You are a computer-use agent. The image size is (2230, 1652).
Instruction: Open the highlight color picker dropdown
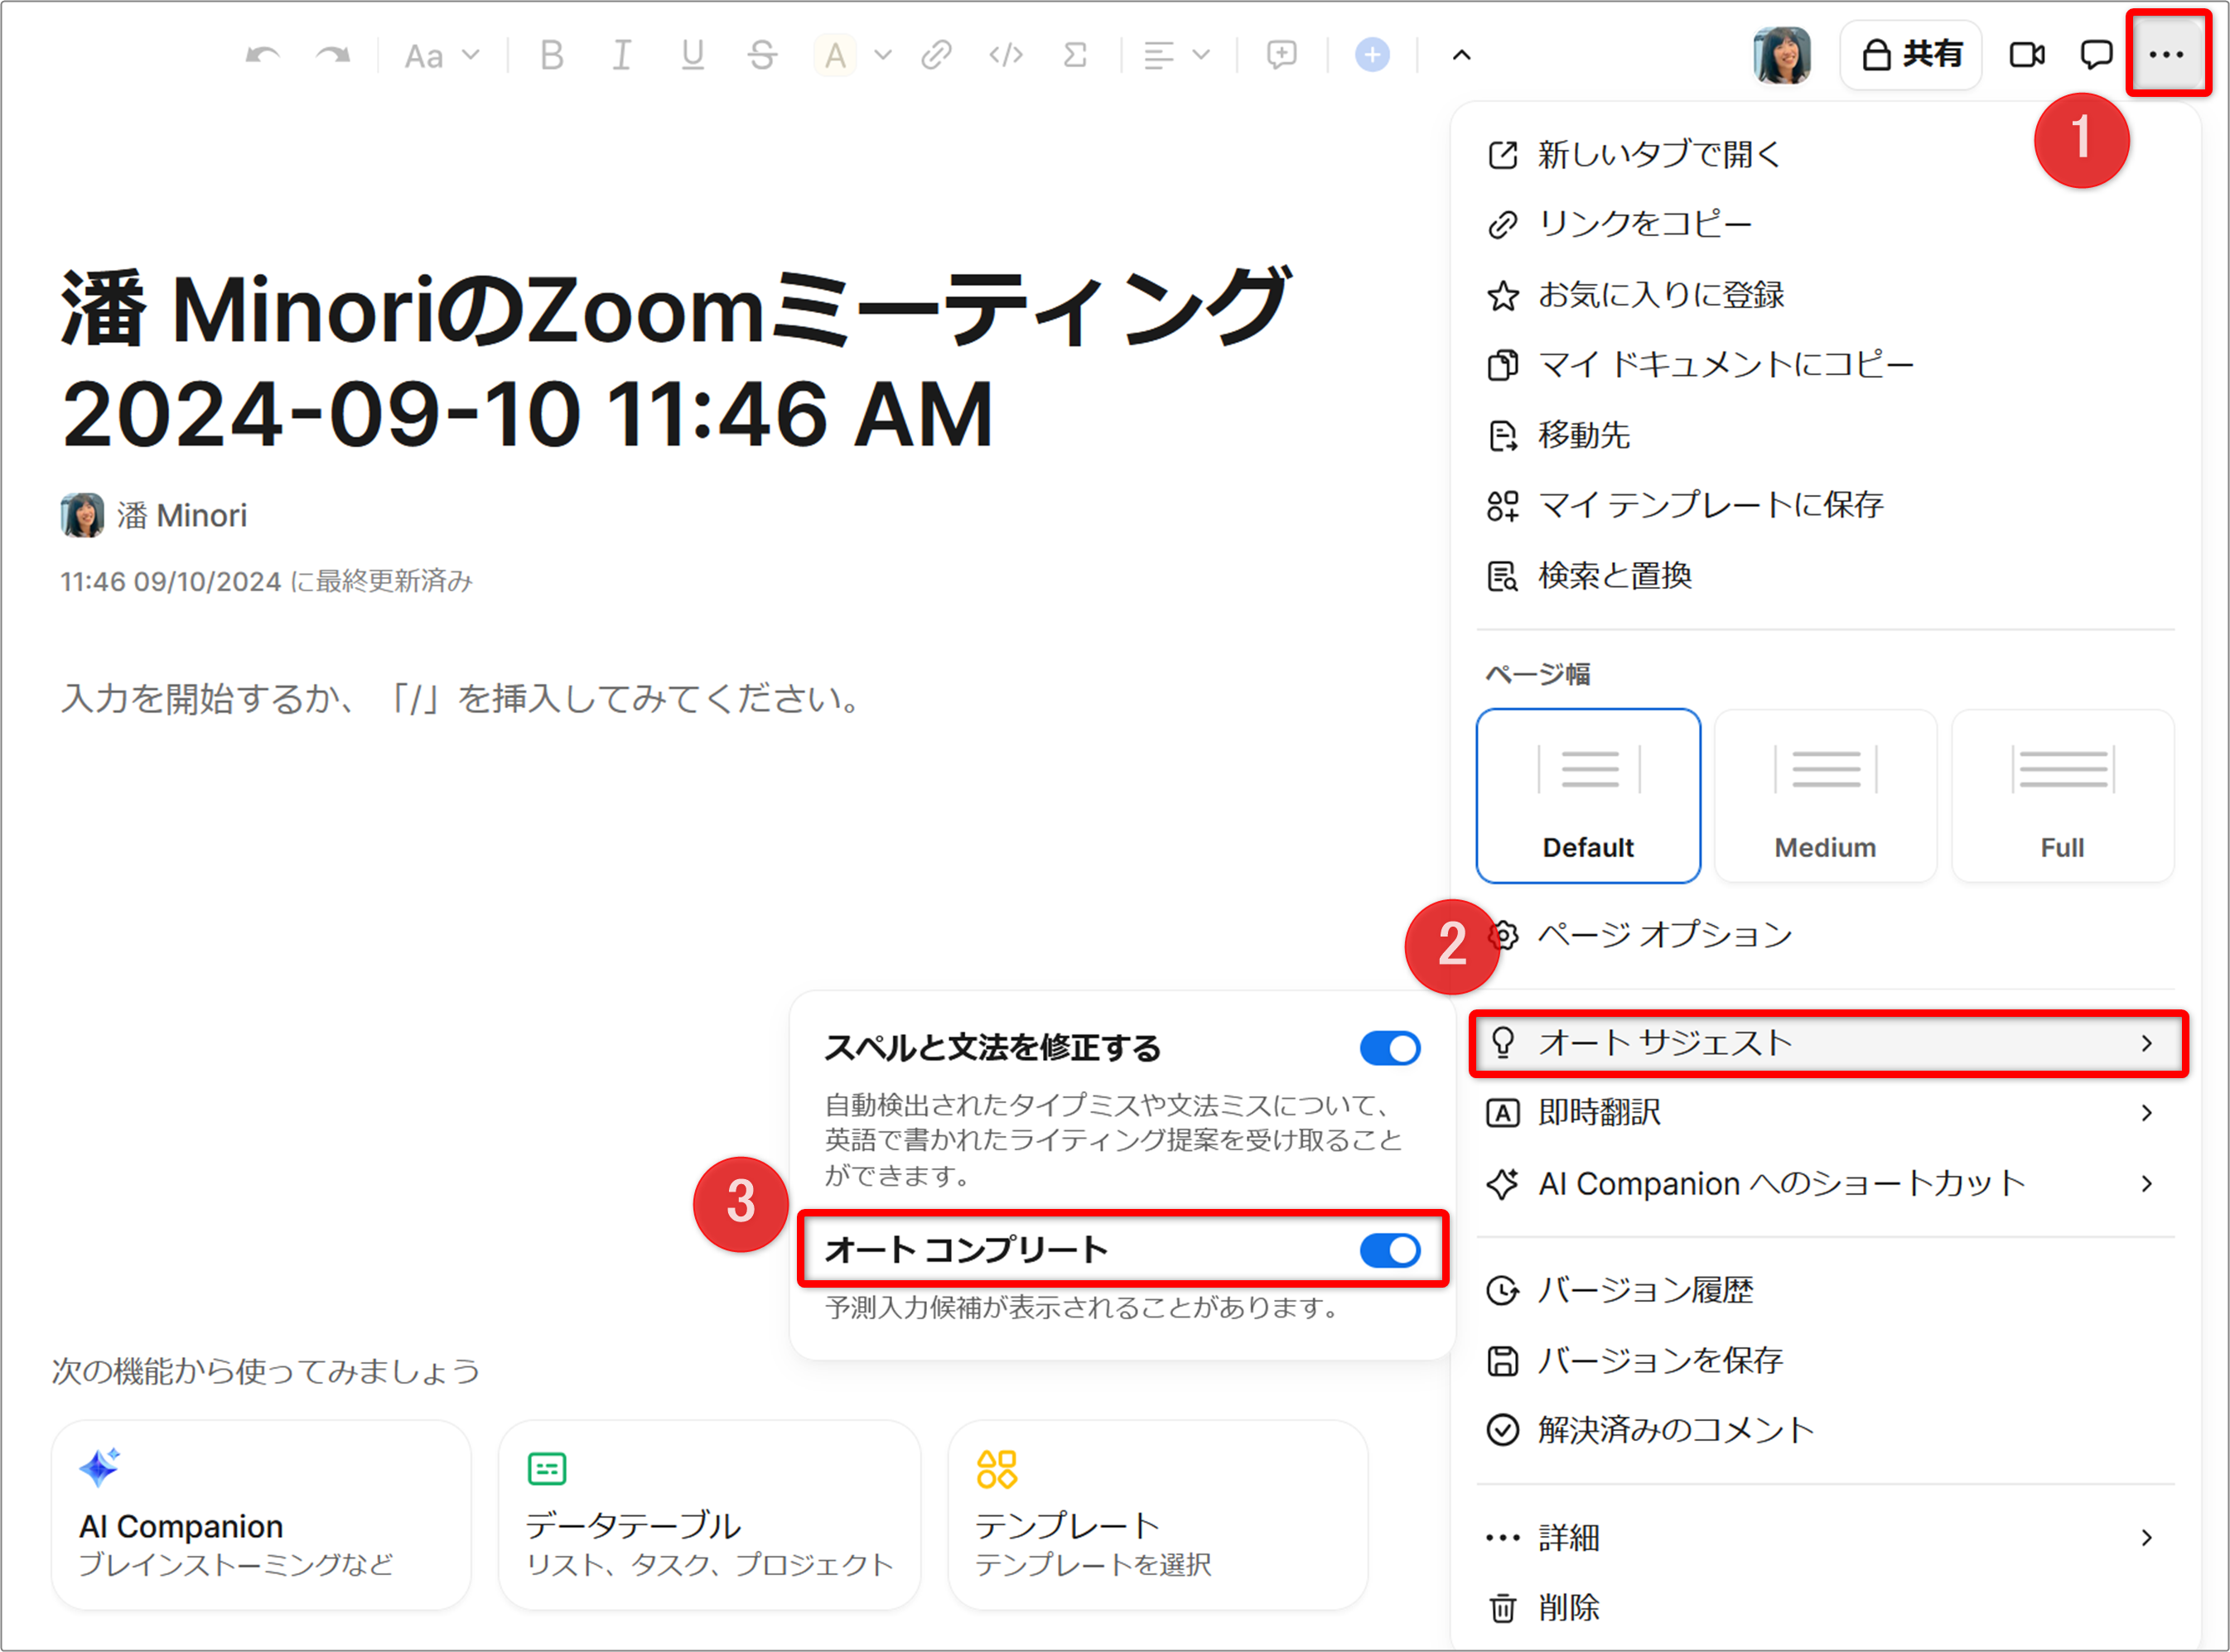(x=881, y=55)
